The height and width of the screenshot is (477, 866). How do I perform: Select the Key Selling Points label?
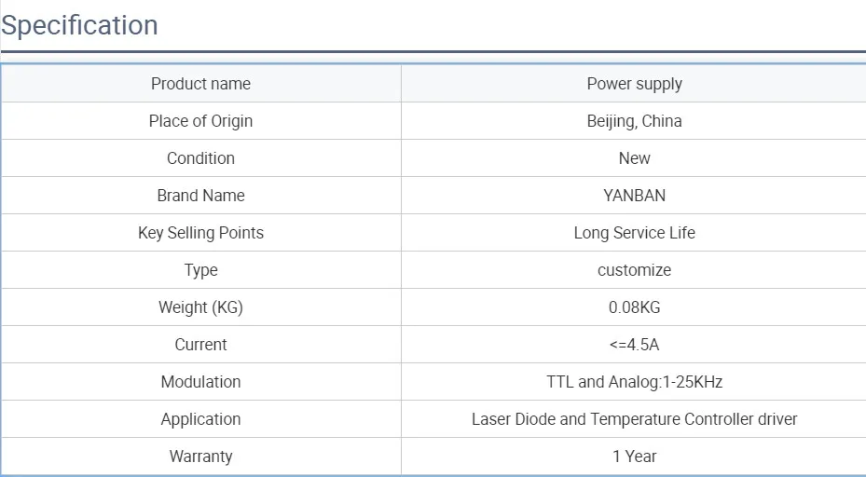[x=201, y=232]
